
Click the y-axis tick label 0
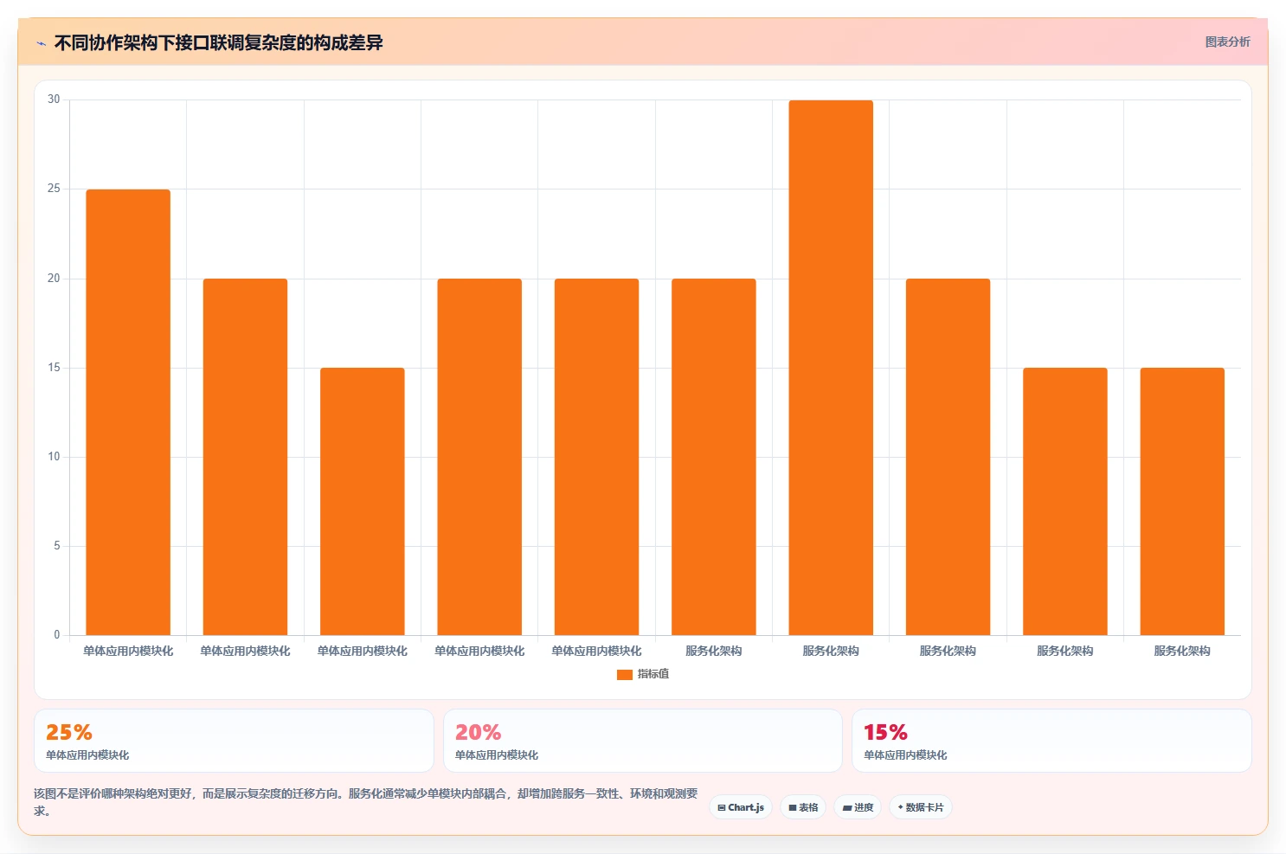(57, 635)
